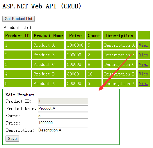Viewport: 153px width, 148px height.
Task: Open View link for Product E
Action: coord(144,84)
